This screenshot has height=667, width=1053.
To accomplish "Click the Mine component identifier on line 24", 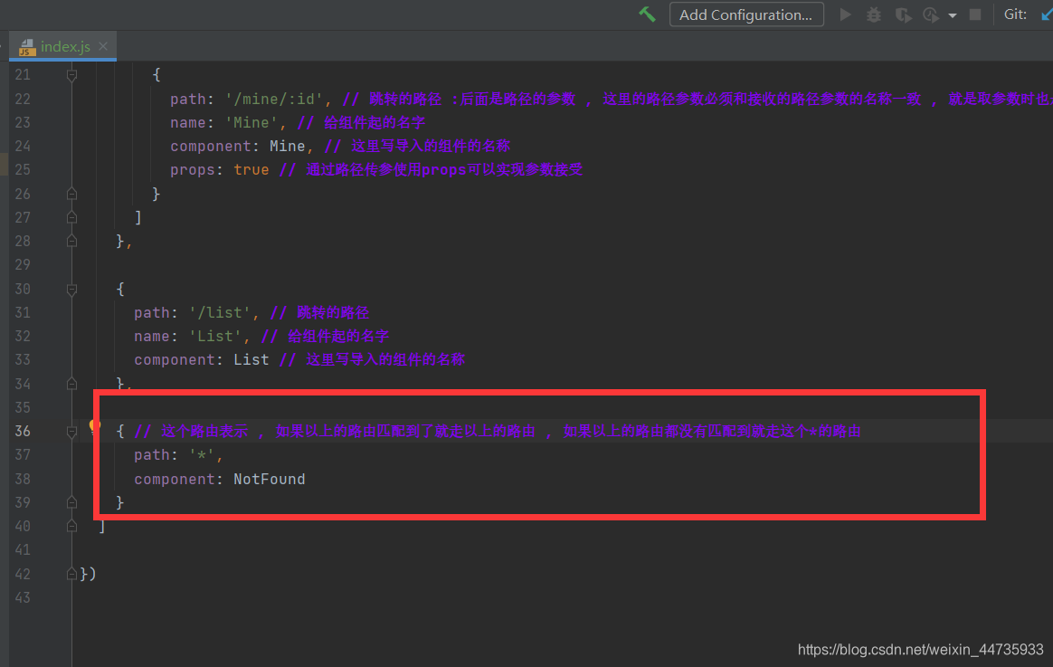I will (x=288, y=146).
